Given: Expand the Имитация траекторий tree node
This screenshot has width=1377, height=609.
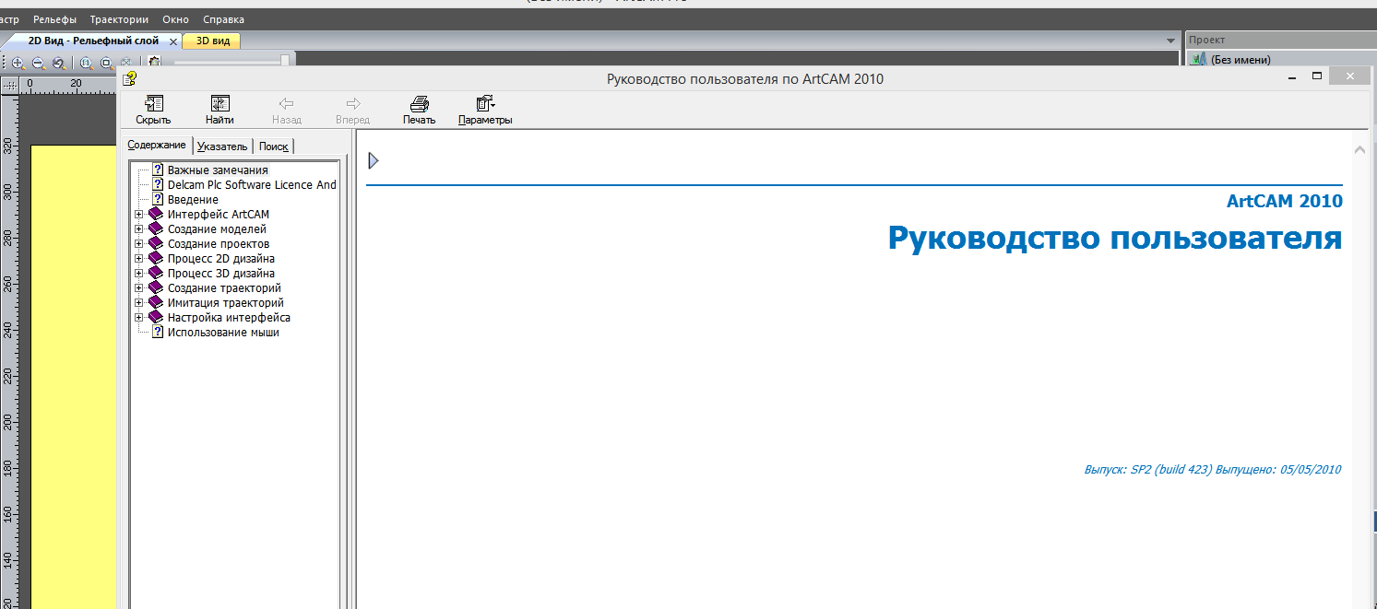Looking at the screenshot, I should click(x=139, y=302).
